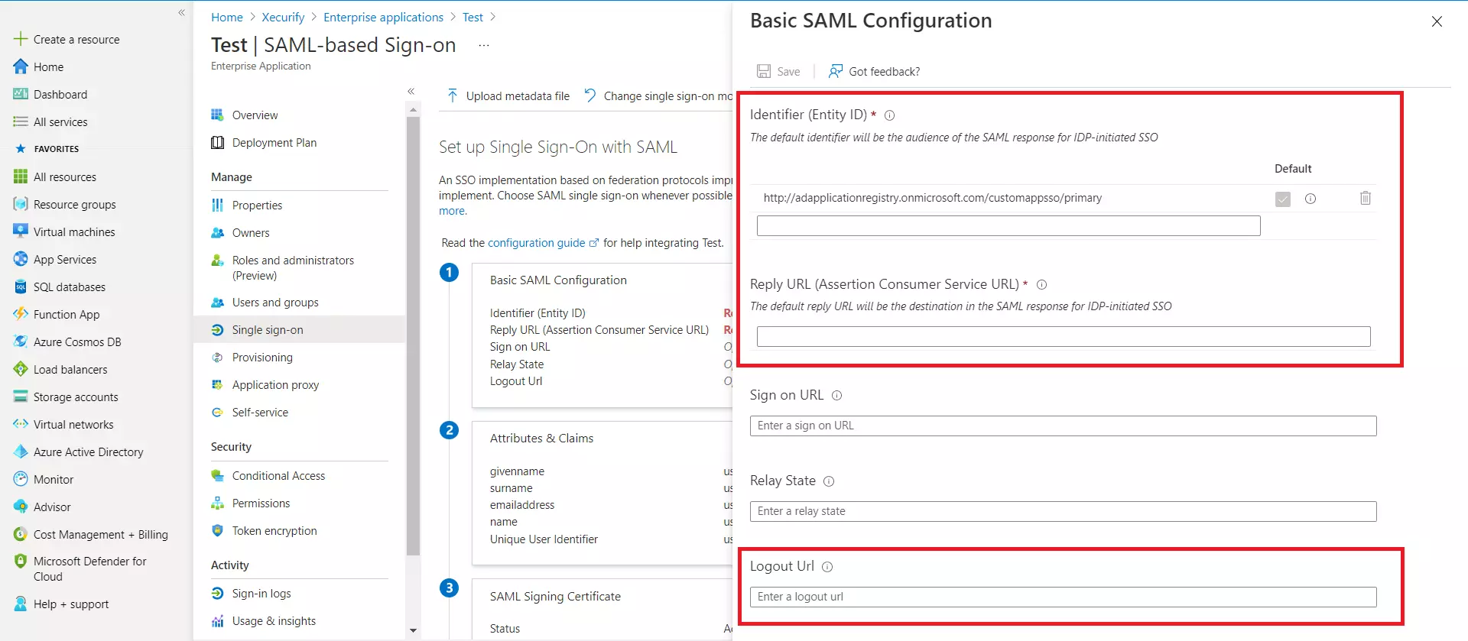1468x641 pixels.
Task: Collapse the left portal sidebar chevron
Action: (181, 12)
